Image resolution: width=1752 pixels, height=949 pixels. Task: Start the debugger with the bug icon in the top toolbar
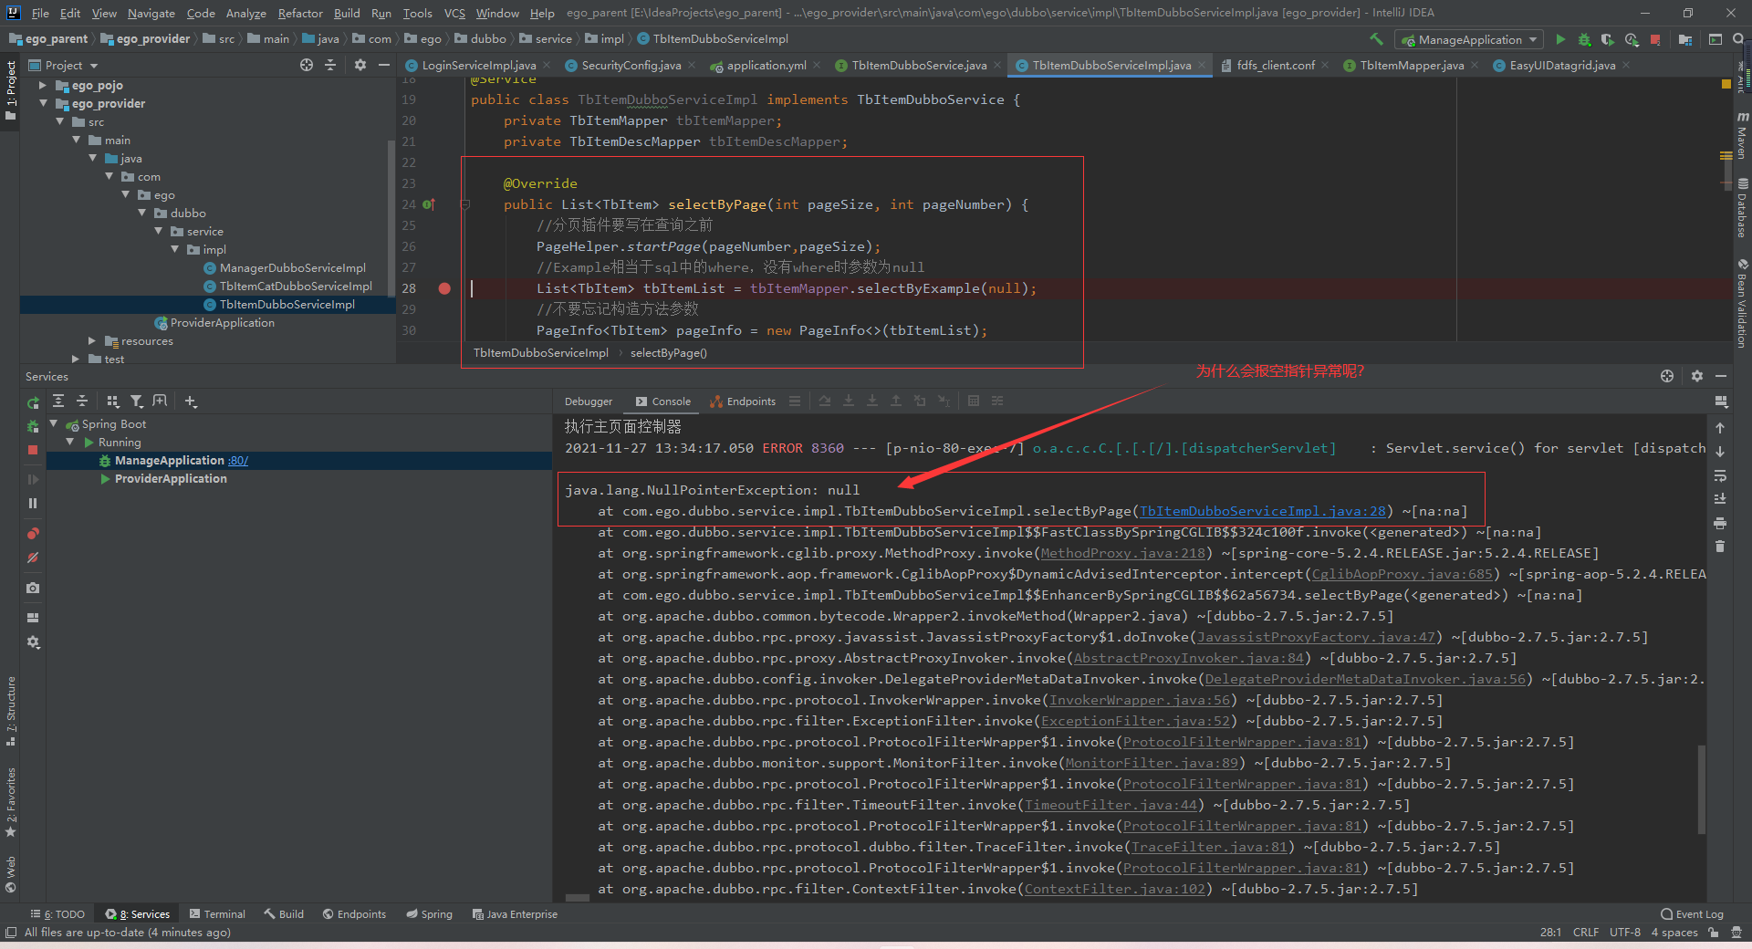tap(1584, 39)
